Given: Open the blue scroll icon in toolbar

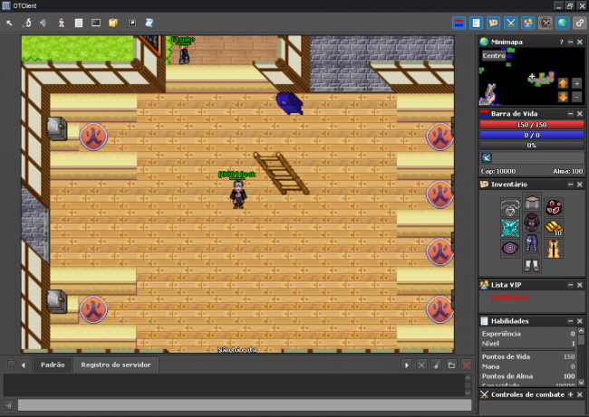Looking at the screenshot, I should pos(150,24).
